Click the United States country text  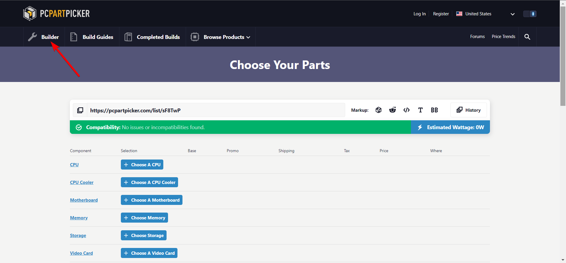478,14
